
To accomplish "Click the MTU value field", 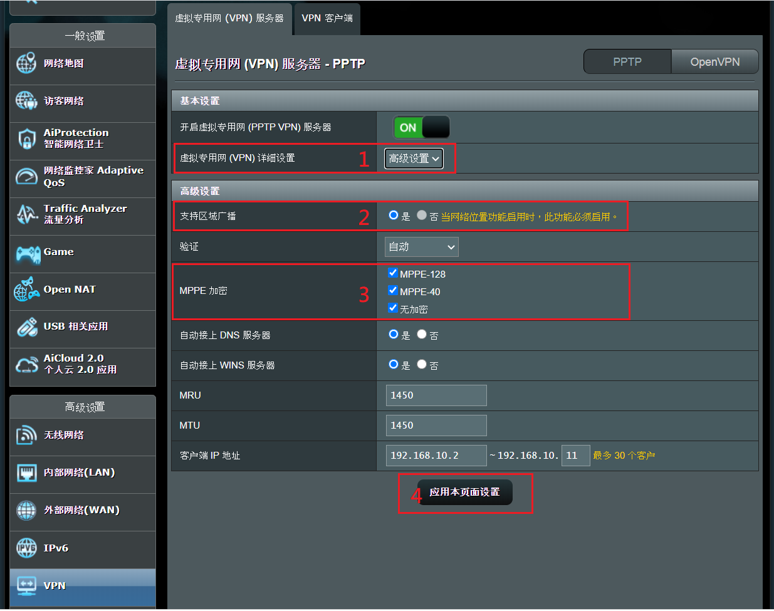I will [436, 426].
